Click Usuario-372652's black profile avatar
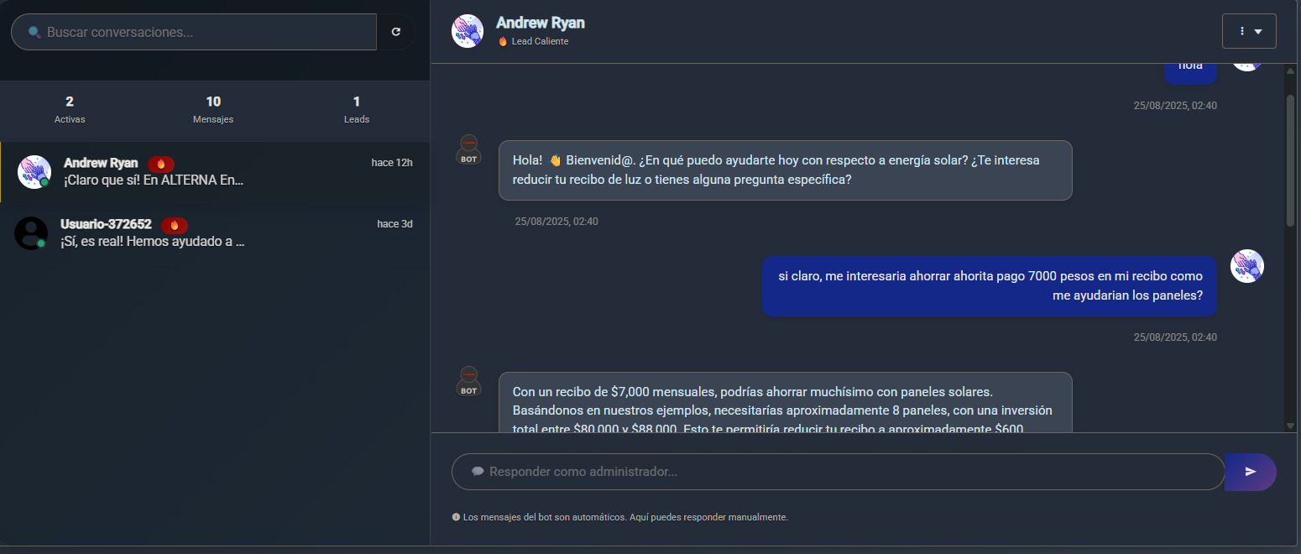This screenshot has width=1301, height=554. tap(31, 233)
